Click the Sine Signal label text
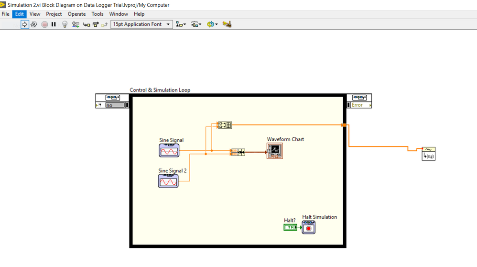 (171, 140)
